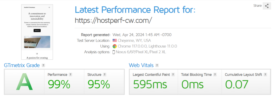Screen dimensions: 275x102
Task: Click the Performance question mark icon
Action: coord(70,75)
